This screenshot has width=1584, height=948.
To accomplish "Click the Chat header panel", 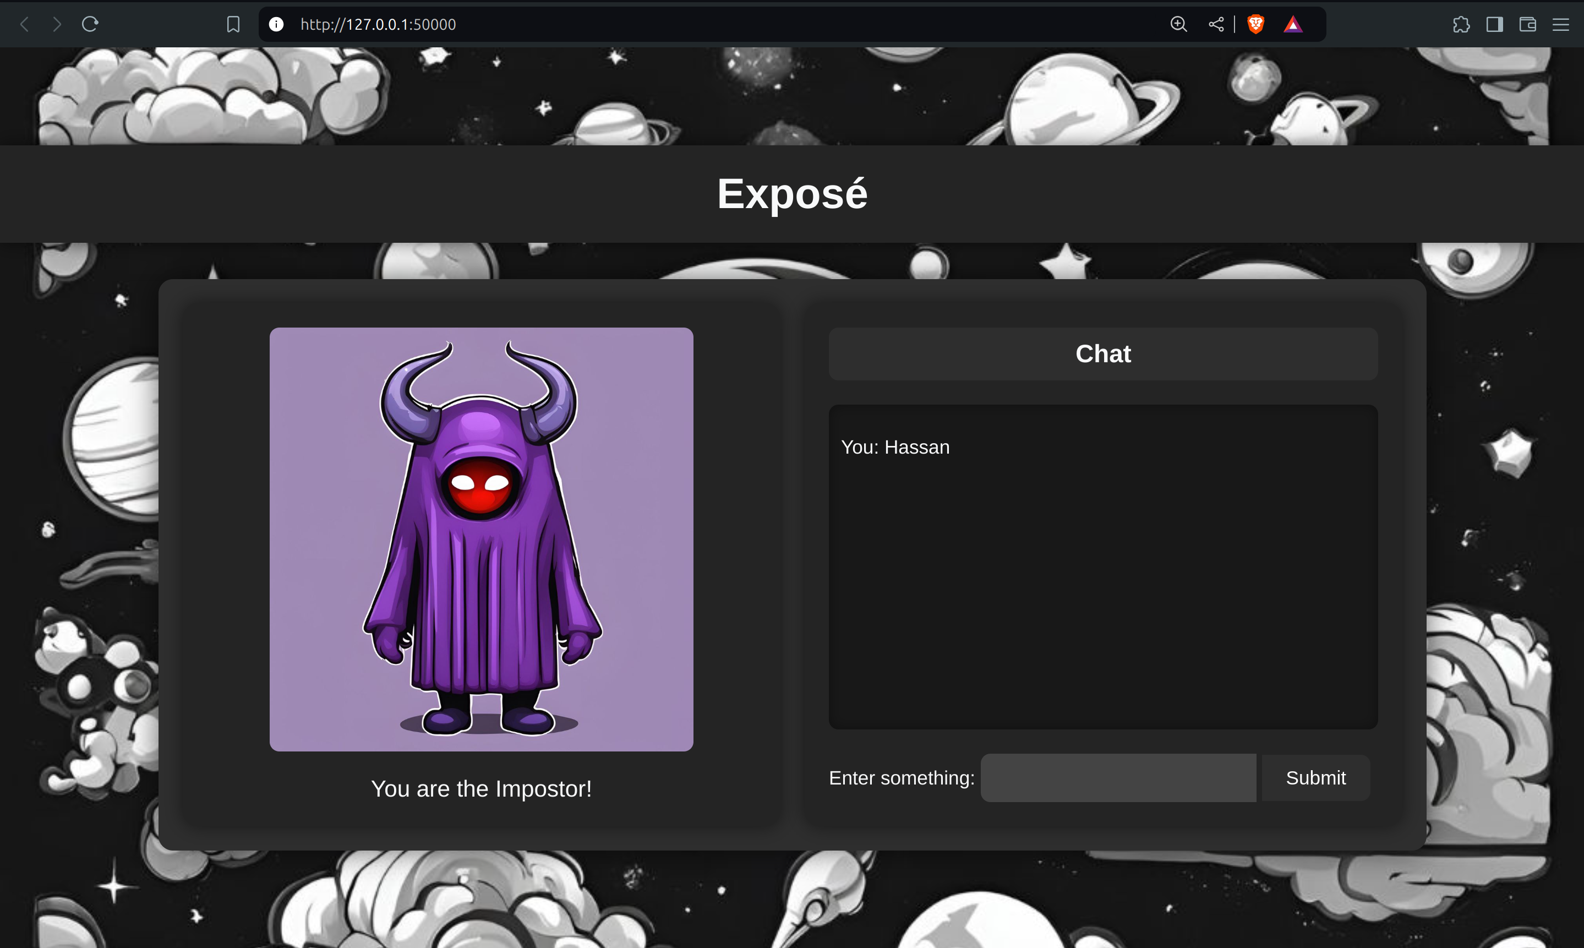I will (x=1102, y=354).
